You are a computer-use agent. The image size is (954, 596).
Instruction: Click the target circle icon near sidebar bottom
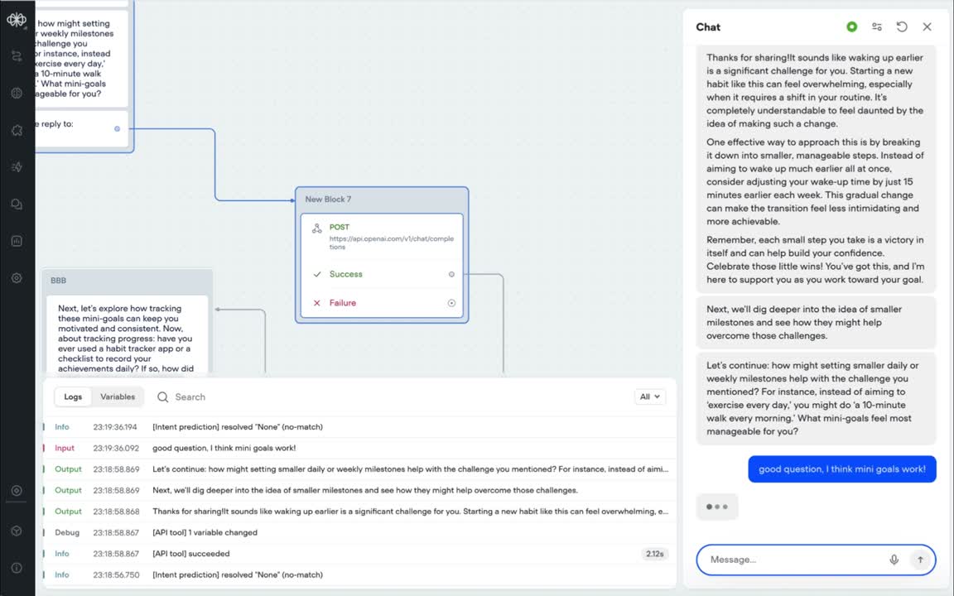click(x=17, y=491)
